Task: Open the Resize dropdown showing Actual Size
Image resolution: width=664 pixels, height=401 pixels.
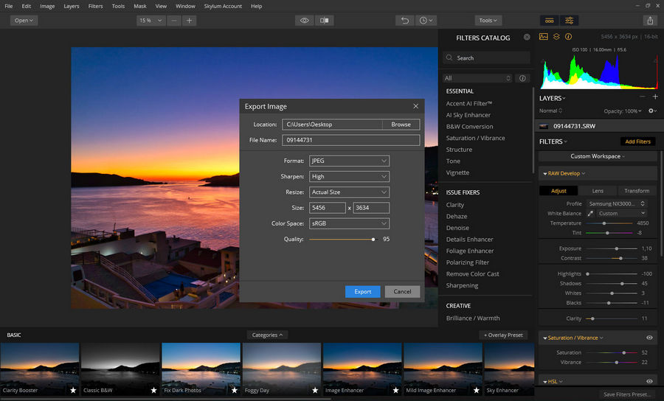Action: (x=350, y=192)
